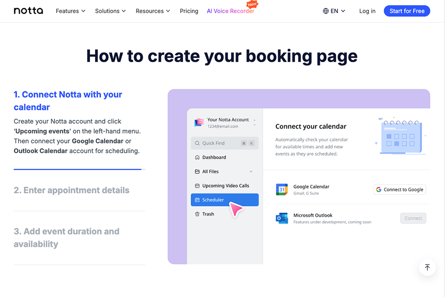Toggle the account switcher chevrons
This screenshot has height=297, width=445.
coord(254,123)
